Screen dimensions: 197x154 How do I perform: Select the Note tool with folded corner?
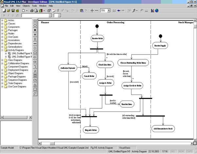(x=35, y=80)
